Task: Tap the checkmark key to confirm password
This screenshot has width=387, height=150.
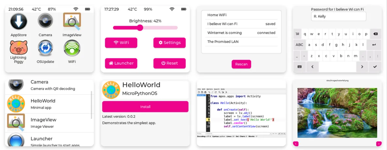Action: pos(375,67)
